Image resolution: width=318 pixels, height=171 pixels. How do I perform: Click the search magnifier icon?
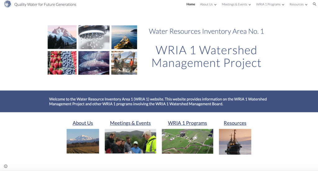click(x=314, y=4)
